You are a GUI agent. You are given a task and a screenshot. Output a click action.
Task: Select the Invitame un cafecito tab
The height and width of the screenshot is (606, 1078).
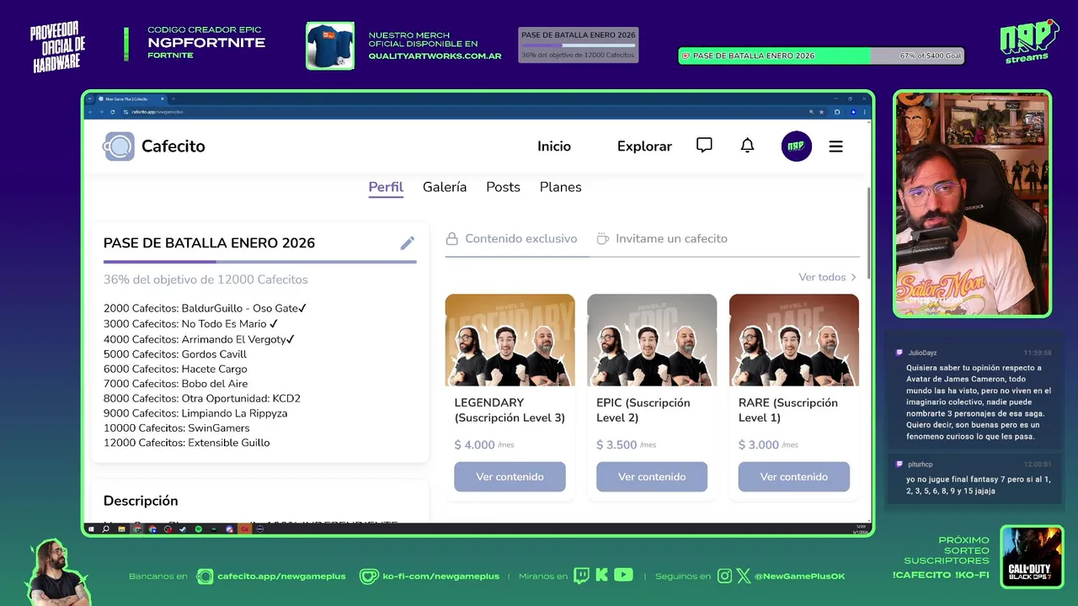[x=662, y=239]
